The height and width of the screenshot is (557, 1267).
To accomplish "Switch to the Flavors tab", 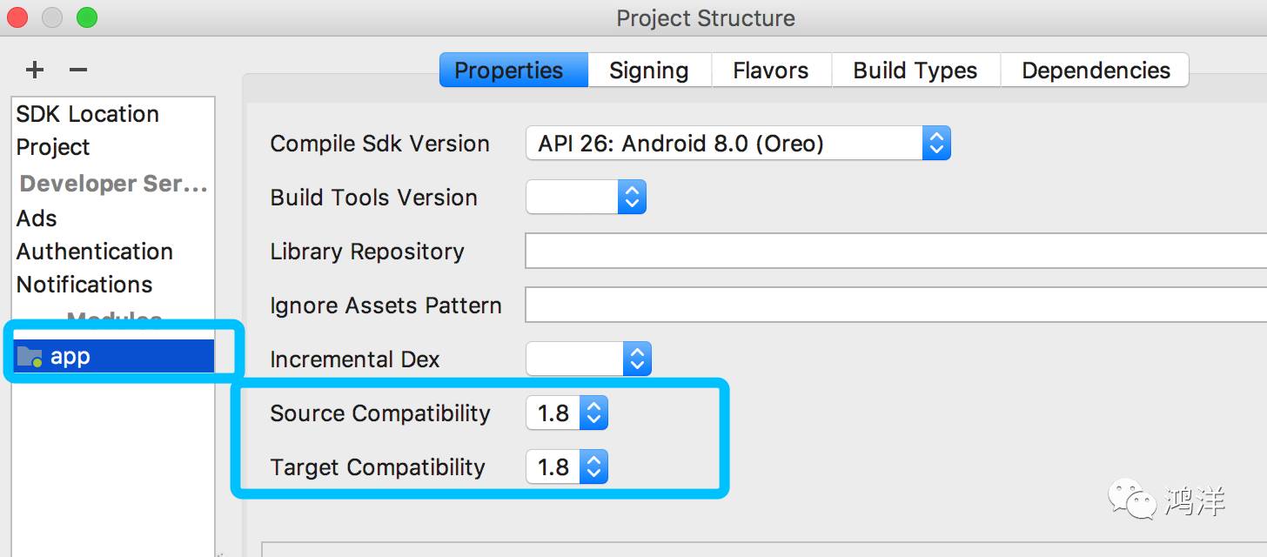I will coord(770,70).
